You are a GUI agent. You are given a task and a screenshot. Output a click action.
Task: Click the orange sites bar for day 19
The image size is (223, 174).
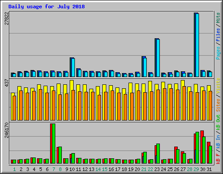[x=132, y=107]
